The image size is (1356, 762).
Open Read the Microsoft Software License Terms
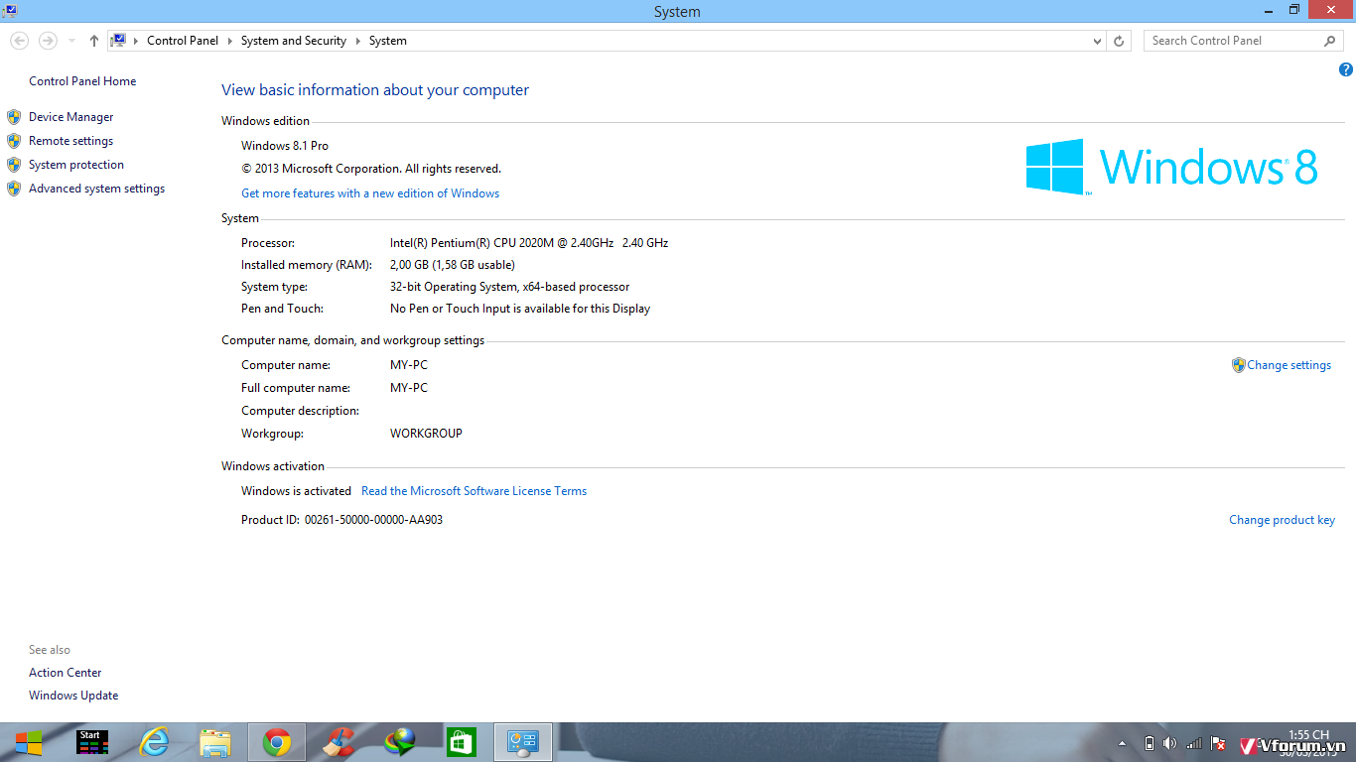(x=474, y=491)
